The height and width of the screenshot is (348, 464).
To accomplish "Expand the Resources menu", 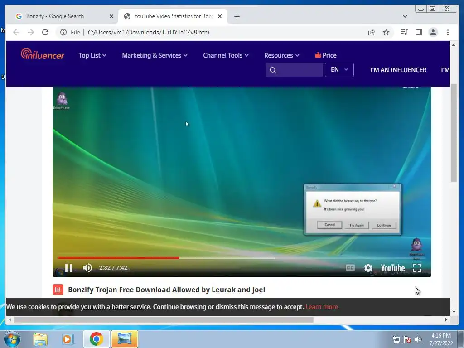I will 282,55.
